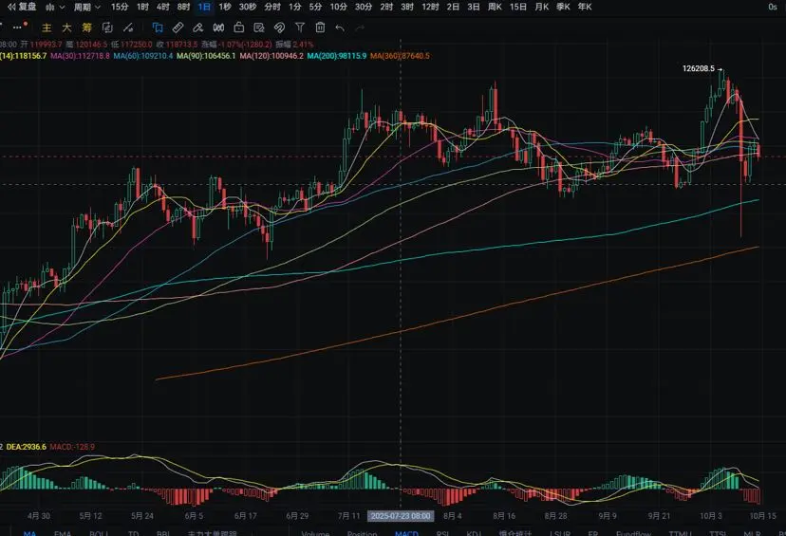Expand the 周期 period dropdown
Viewport: 786px width, 536px height.
(87, 7)
